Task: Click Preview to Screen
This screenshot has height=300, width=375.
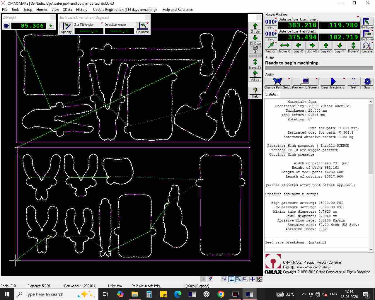Action: (x=305, y=83)
